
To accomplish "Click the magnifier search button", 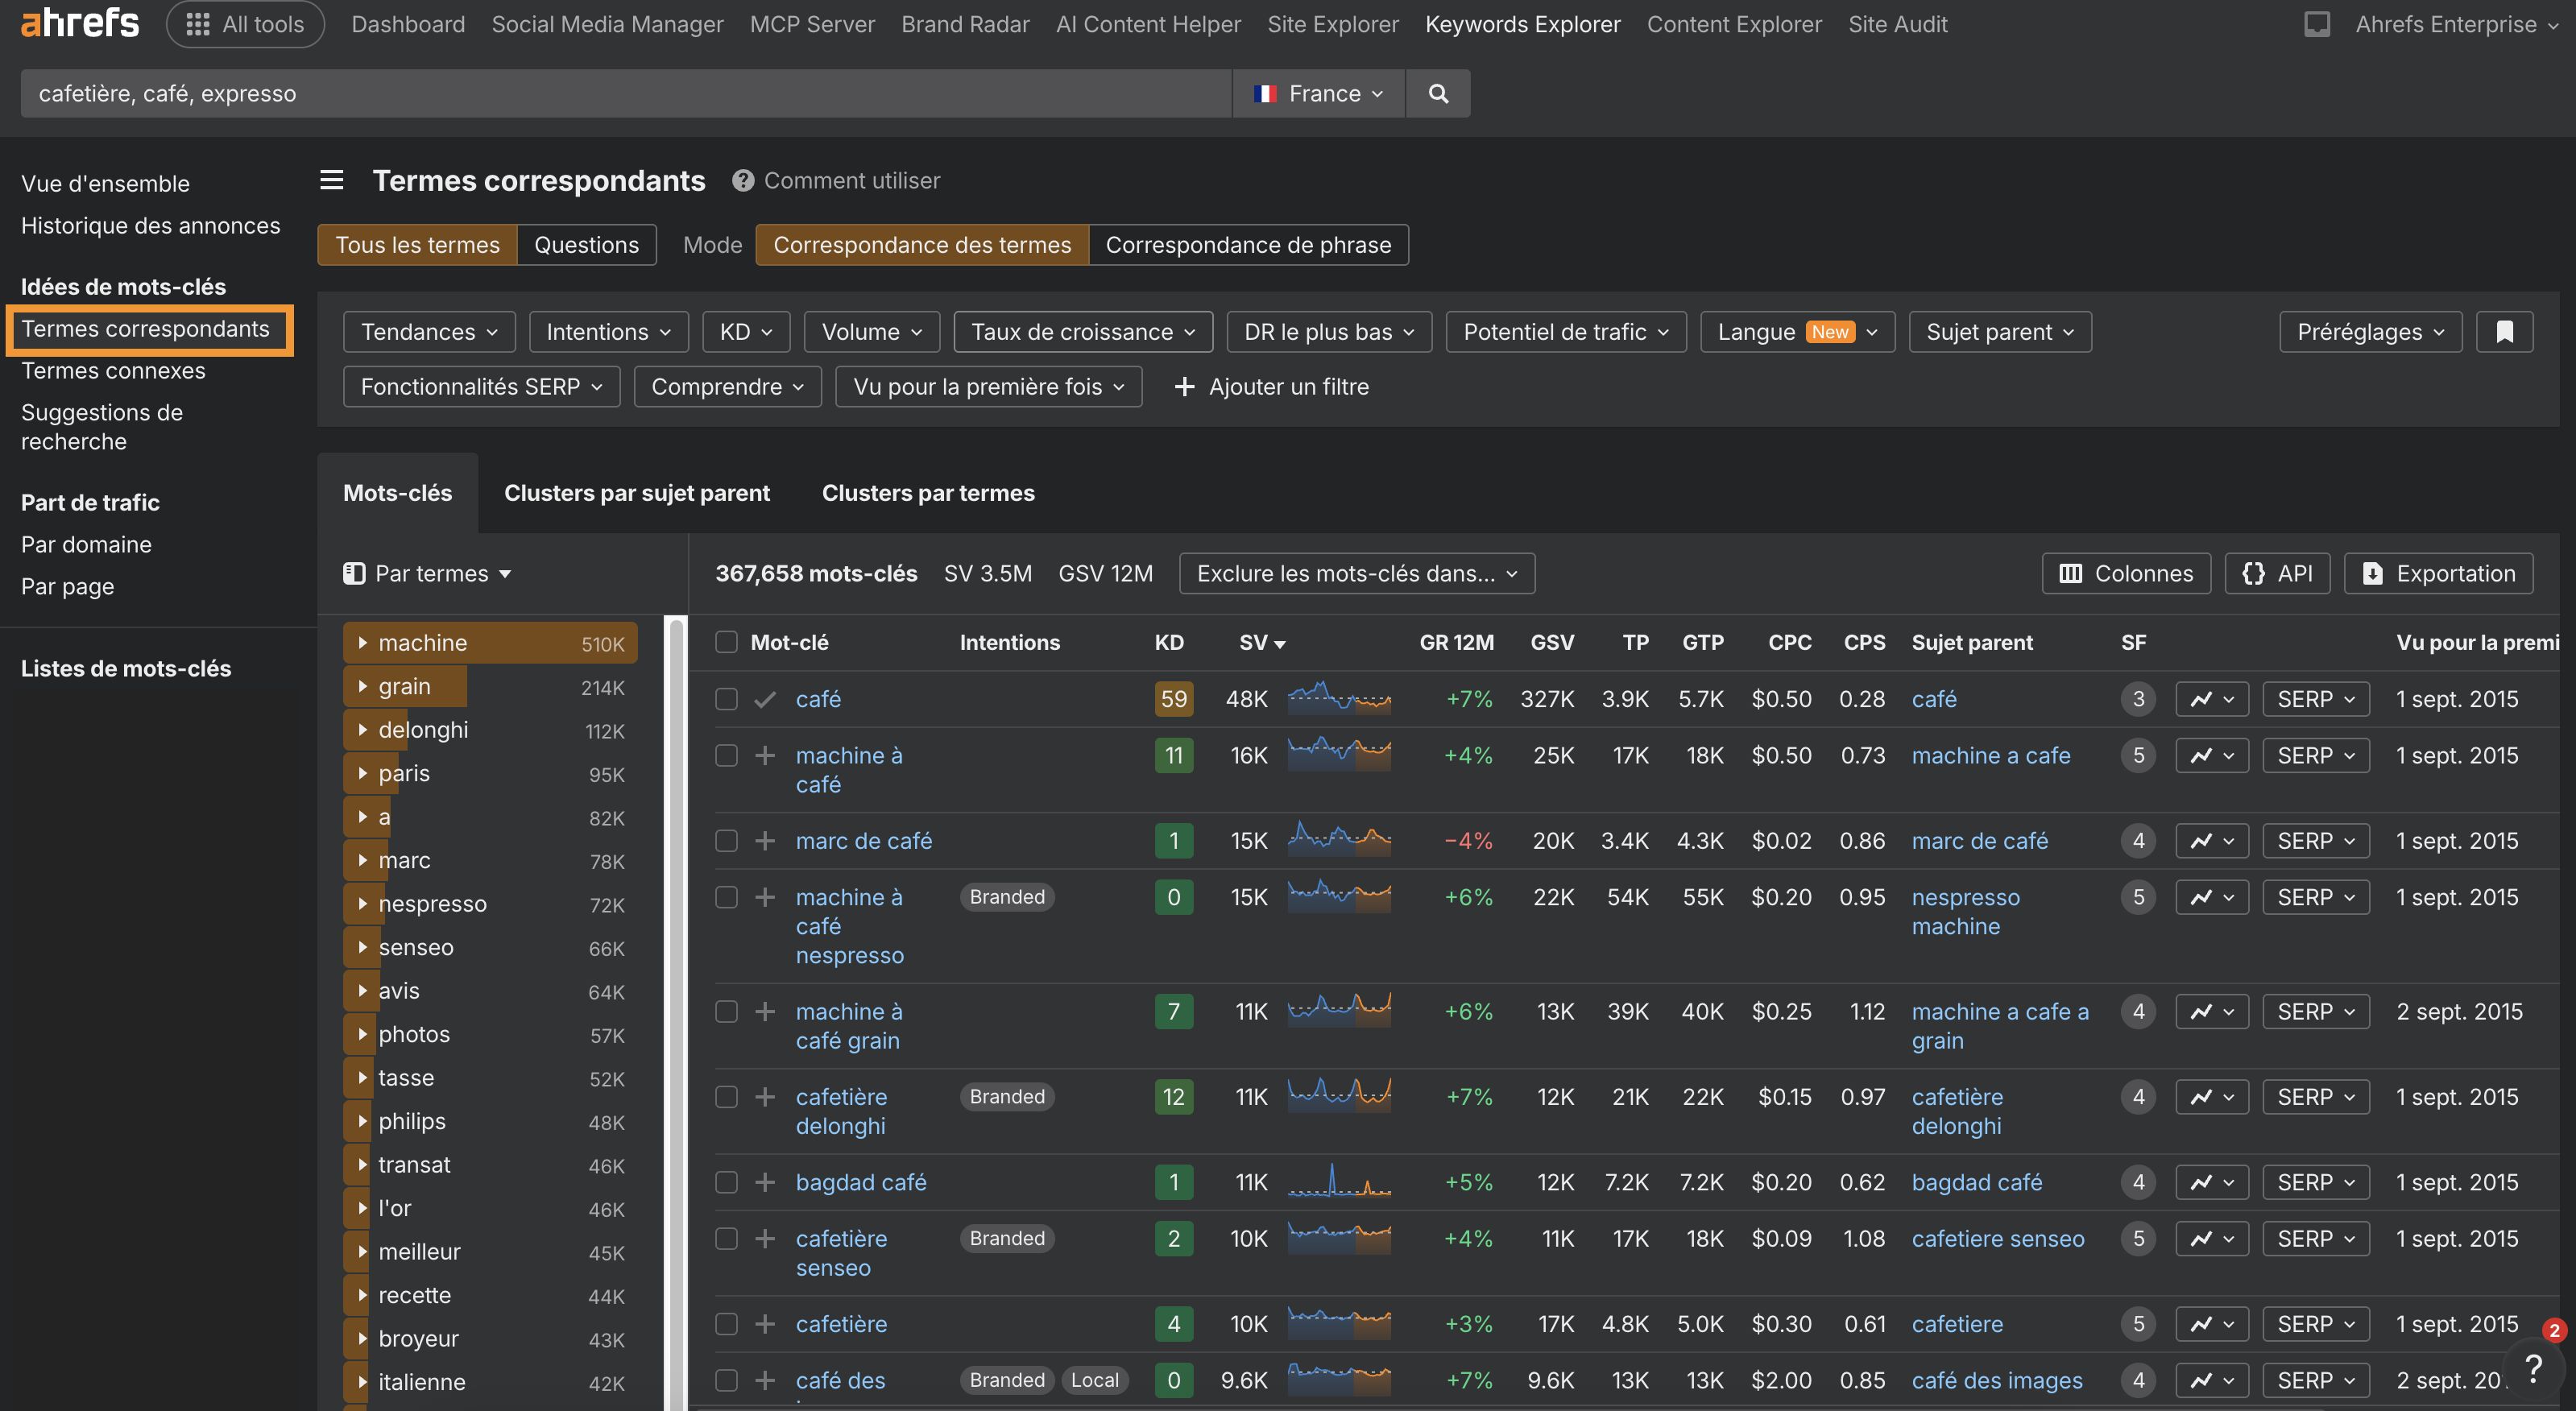I will click(x=1437, y=93).
